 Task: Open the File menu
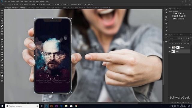coord(5,1)
